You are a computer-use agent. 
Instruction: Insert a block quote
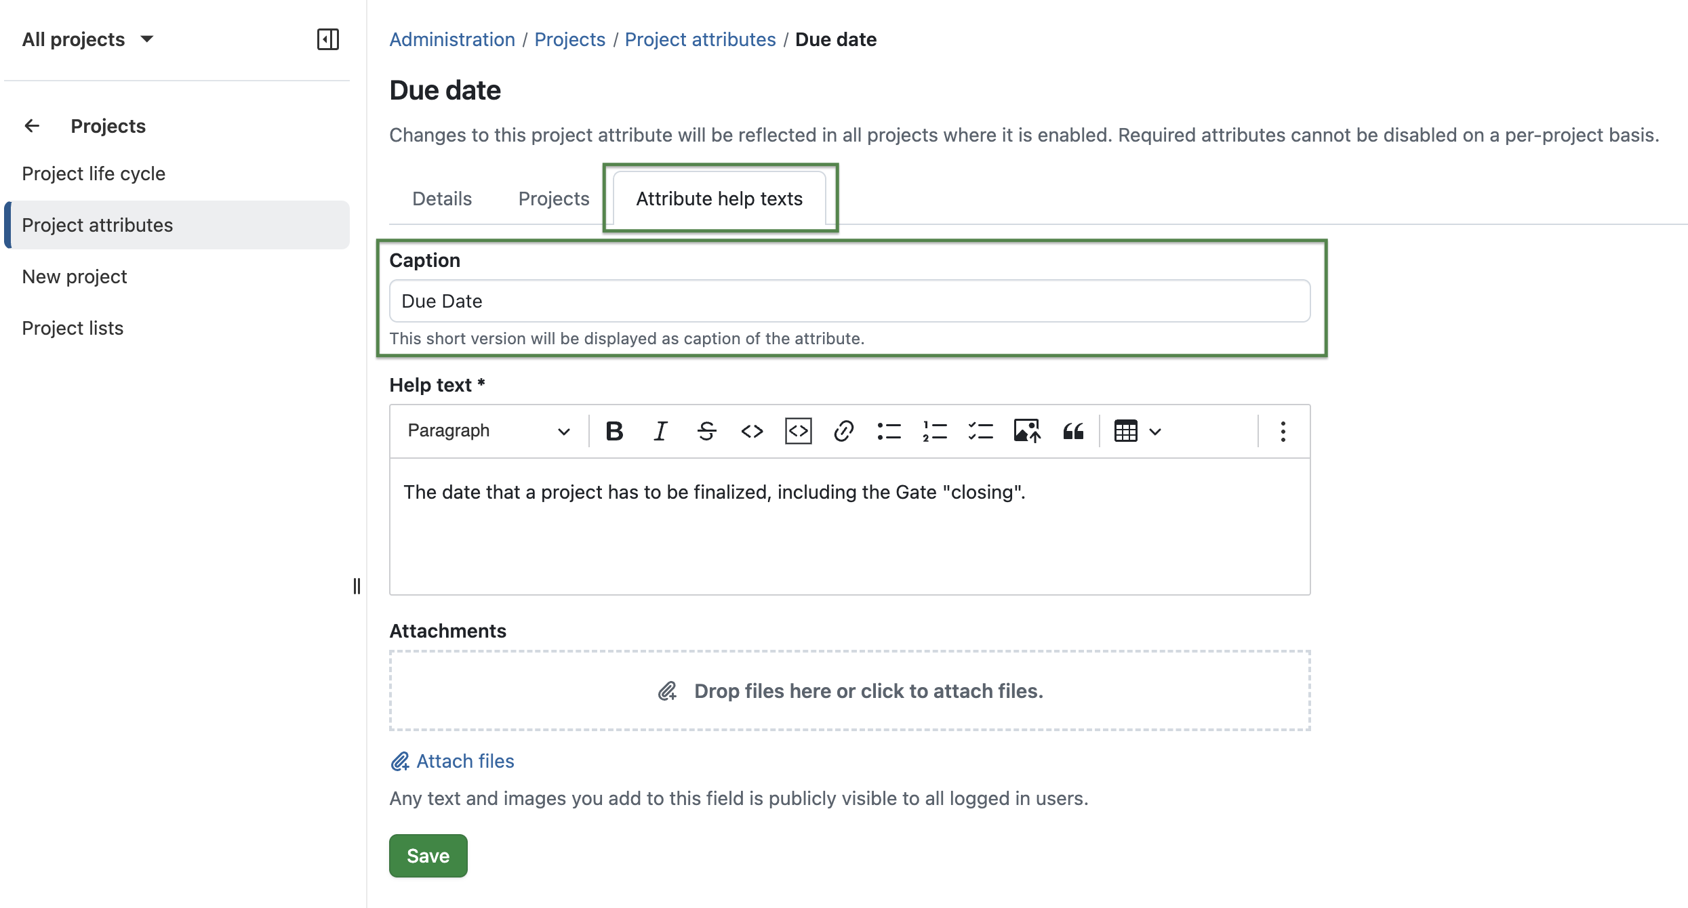pos(1073,431)
